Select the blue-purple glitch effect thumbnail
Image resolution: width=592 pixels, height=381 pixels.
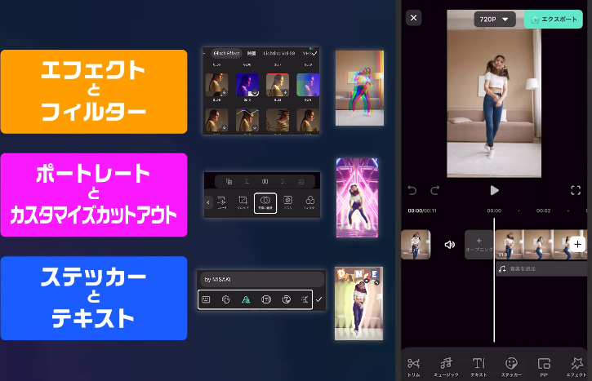click(247, 85)
